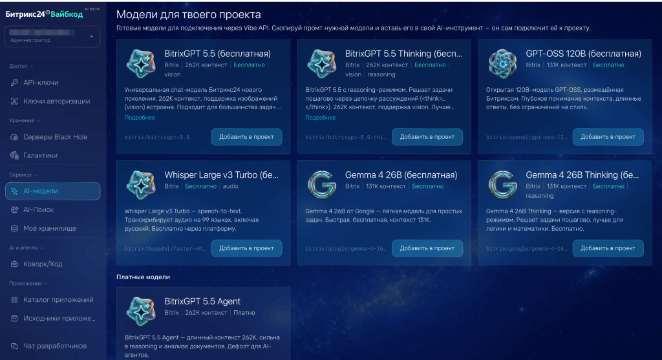Add Gemma 4 26B Thinking to project
The width and height of the screenshot is (662, 360).
608,248
